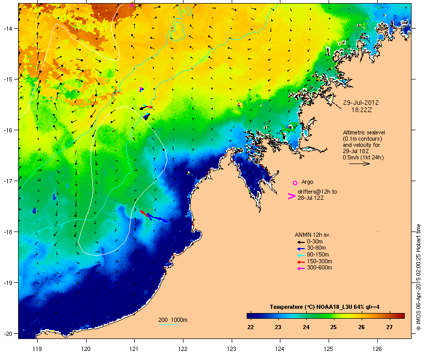Click the 'drifters@12h to' legend label
425x353 pixels.
[x=317, y=192]
